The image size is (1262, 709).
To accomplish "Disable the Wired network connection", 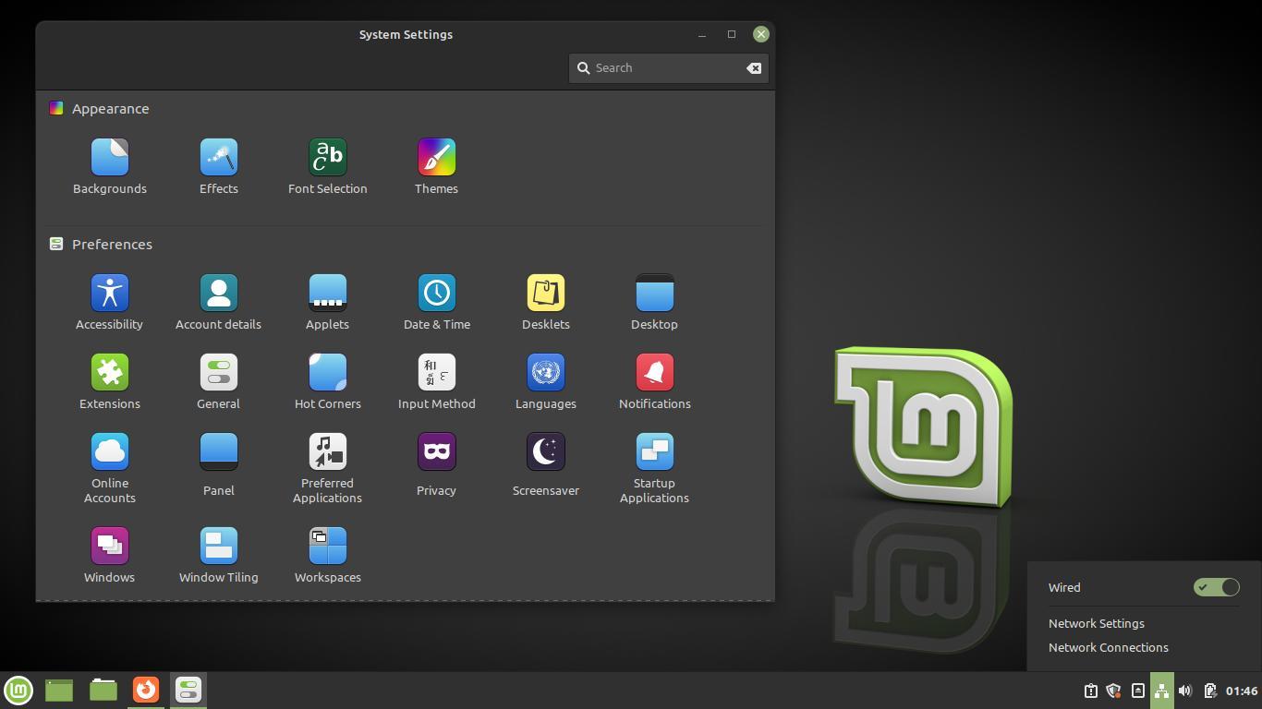I will 1216,587.
